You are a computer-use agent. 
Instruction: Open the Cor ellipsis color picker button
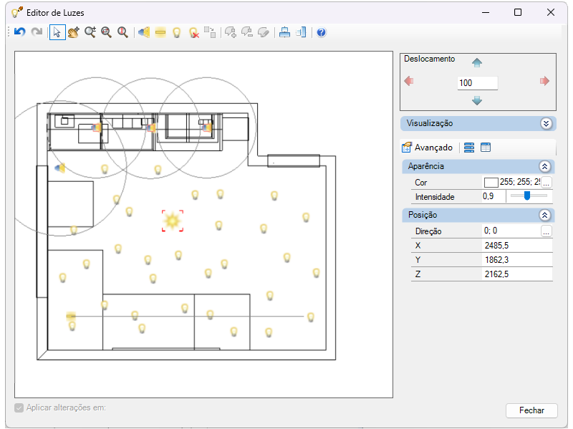546,183
